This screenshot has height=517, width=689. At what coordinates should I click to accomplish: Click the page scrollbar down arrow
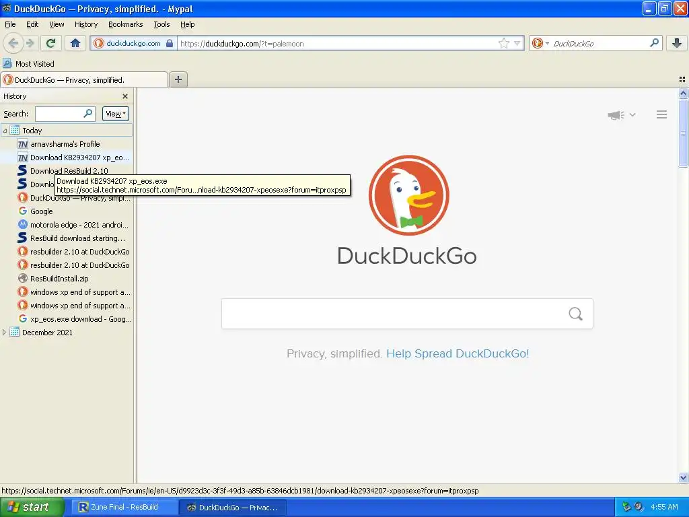683,477
